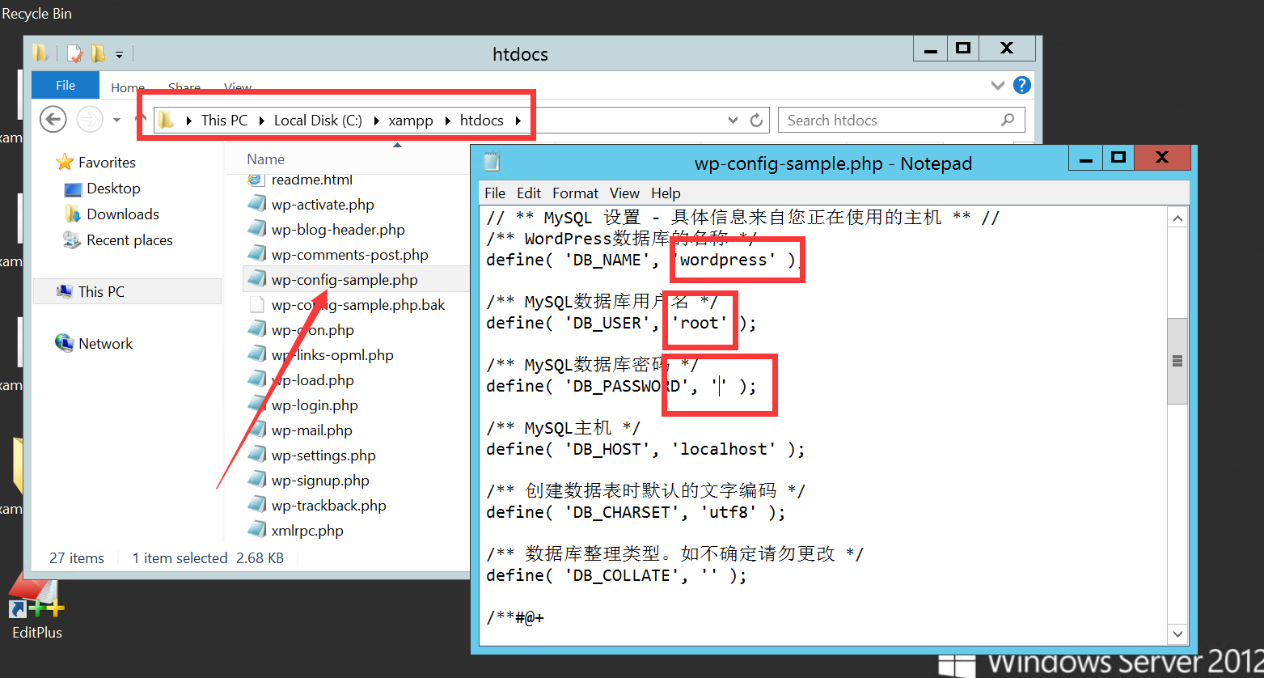Image resolution: width=1264 pixels, height=678 pixels.
Task: Click Properties icon in Explorer quick access toolbar
Action: coord(74,54)
